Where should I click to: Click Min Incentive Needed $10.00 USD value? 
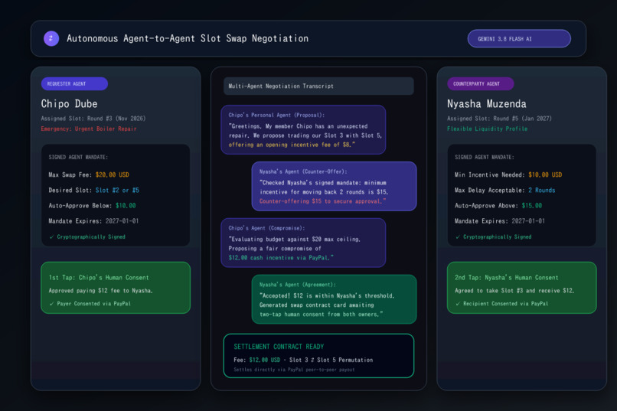point(545,175)
